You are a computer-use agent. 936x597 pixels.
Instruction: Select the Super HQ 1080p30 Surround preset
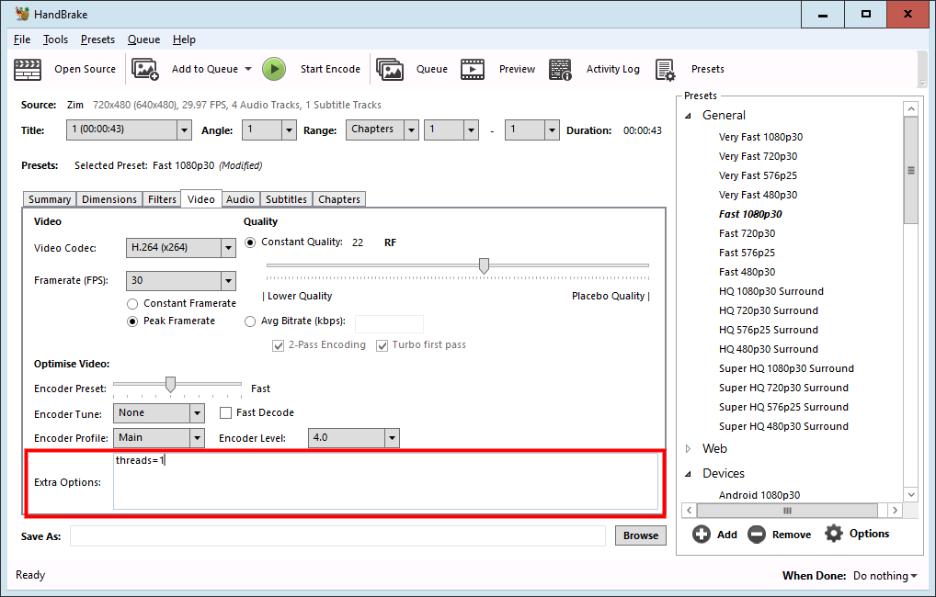click(786, 368)
